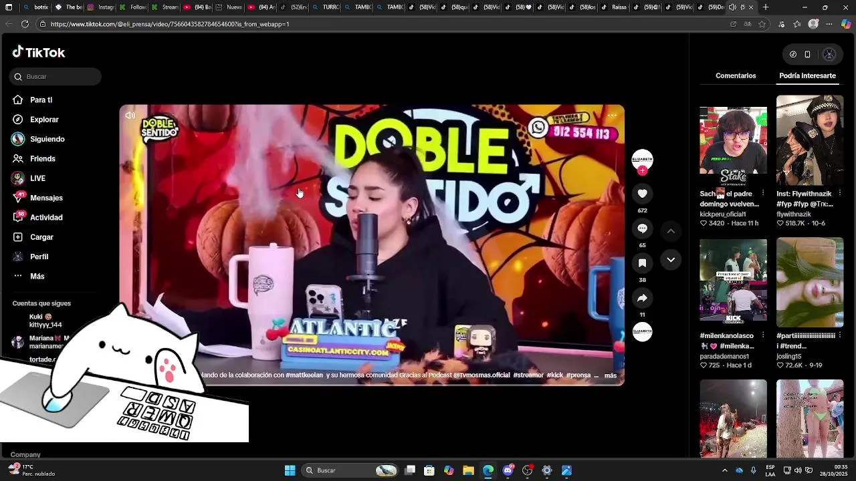Open options for the josling15 video
This screenshot has width=856, height=481.
point(840,336)
